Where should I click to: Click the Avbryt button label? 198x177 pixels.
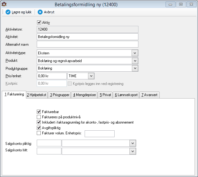pyautogui.click(x=49, y=12)
